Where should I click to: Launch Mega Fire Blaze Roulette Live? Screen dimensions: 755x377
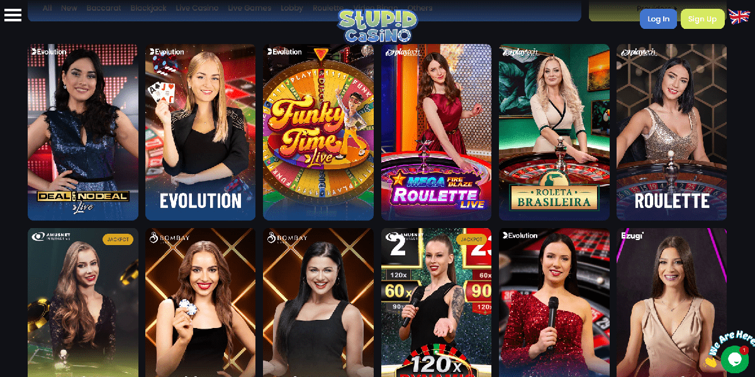pyautogui.click(x=436, y=132)
